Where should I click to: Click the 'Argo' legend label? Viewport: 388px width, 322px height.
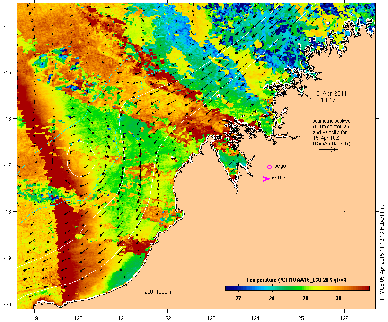point(281,166)
